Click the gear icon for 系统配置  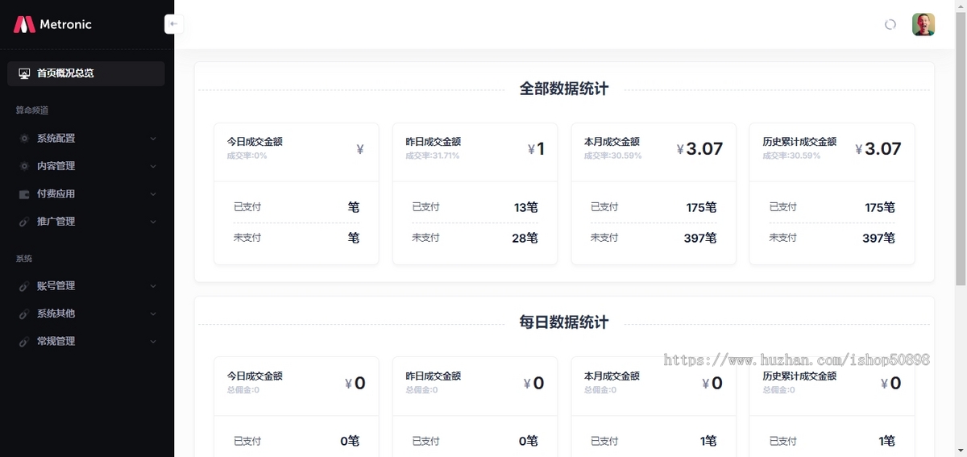click(24, 139)
